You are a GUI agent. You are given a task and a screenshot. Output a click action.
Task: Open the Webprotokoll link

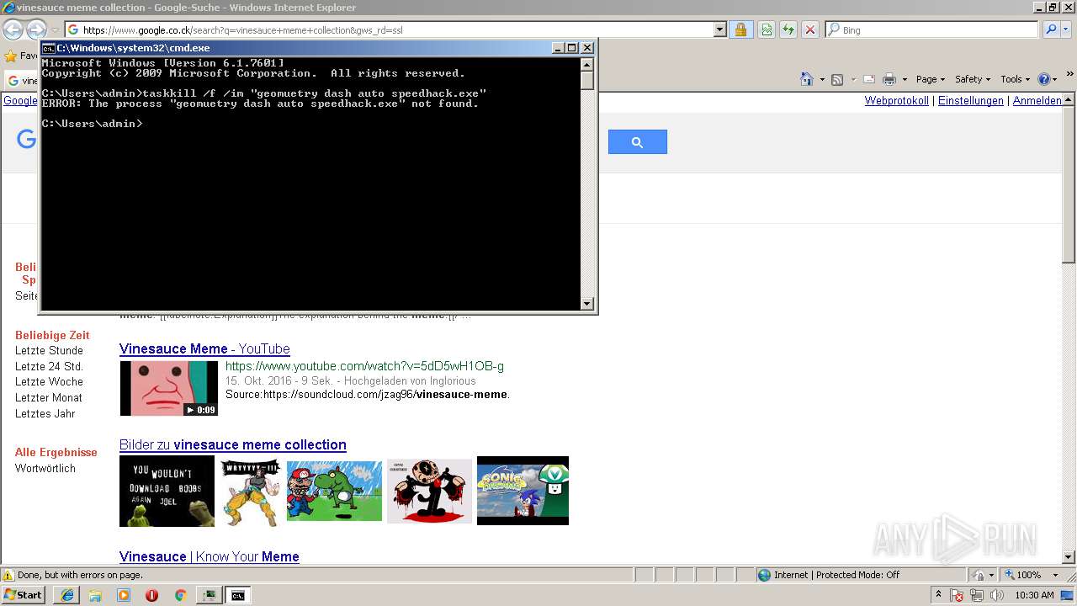click(x=897, y=100)
